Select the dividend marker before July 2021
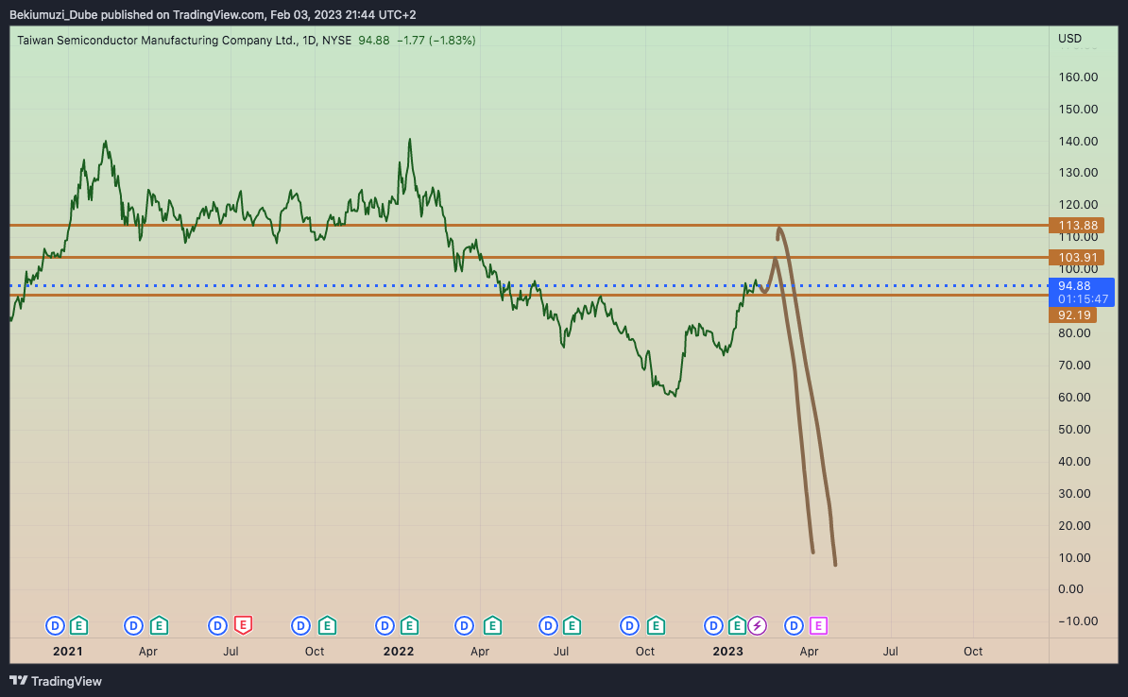 pos(218,626)
